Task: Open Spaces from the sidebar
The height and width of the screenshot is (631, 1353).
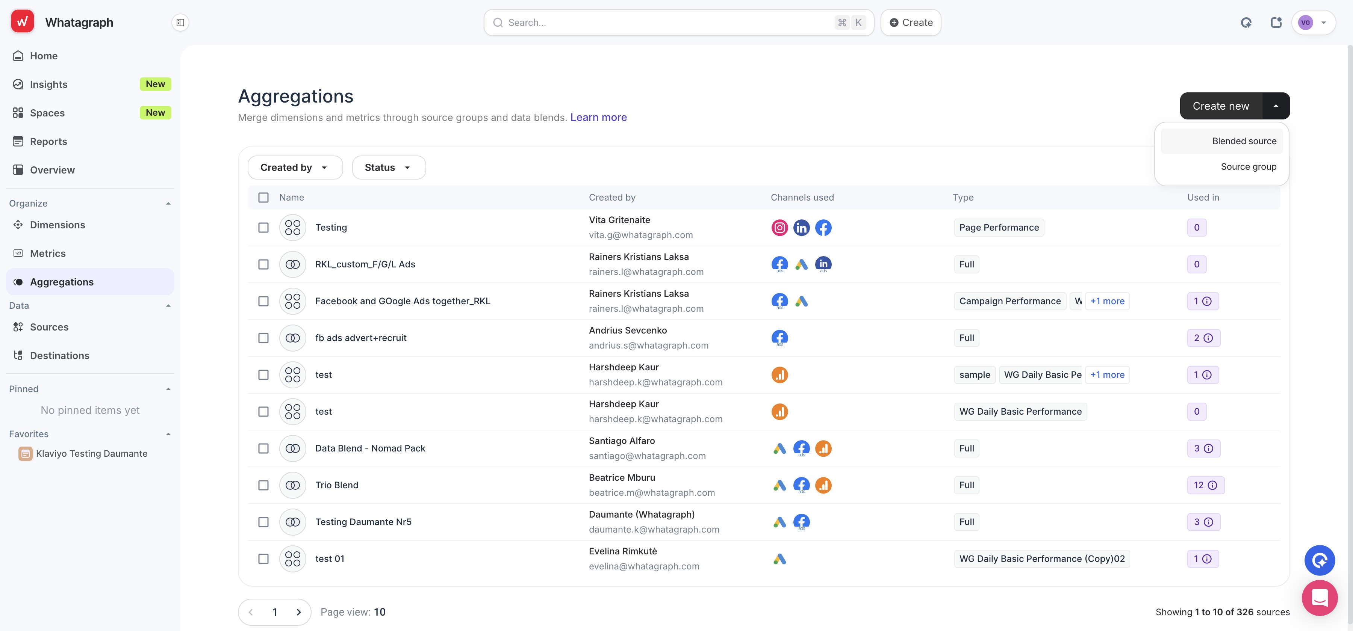Action: pos(90,112)
